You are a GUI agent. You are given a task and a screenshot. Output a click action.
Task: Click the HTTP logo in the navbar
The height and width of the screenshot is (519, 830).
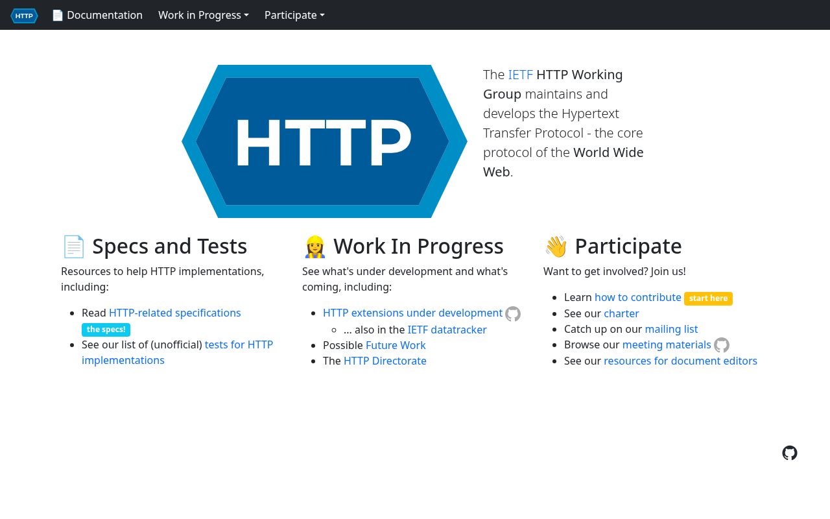pos(24,16)
